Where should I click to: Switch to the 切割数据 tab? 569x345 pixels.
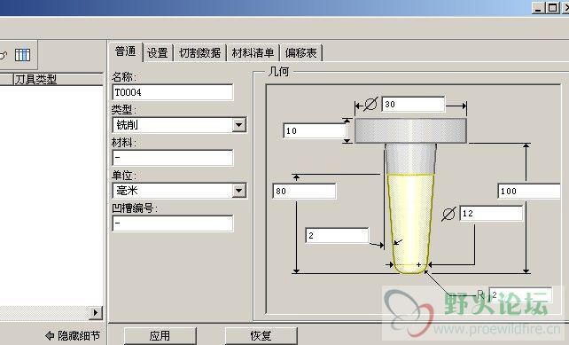(200, 53)
